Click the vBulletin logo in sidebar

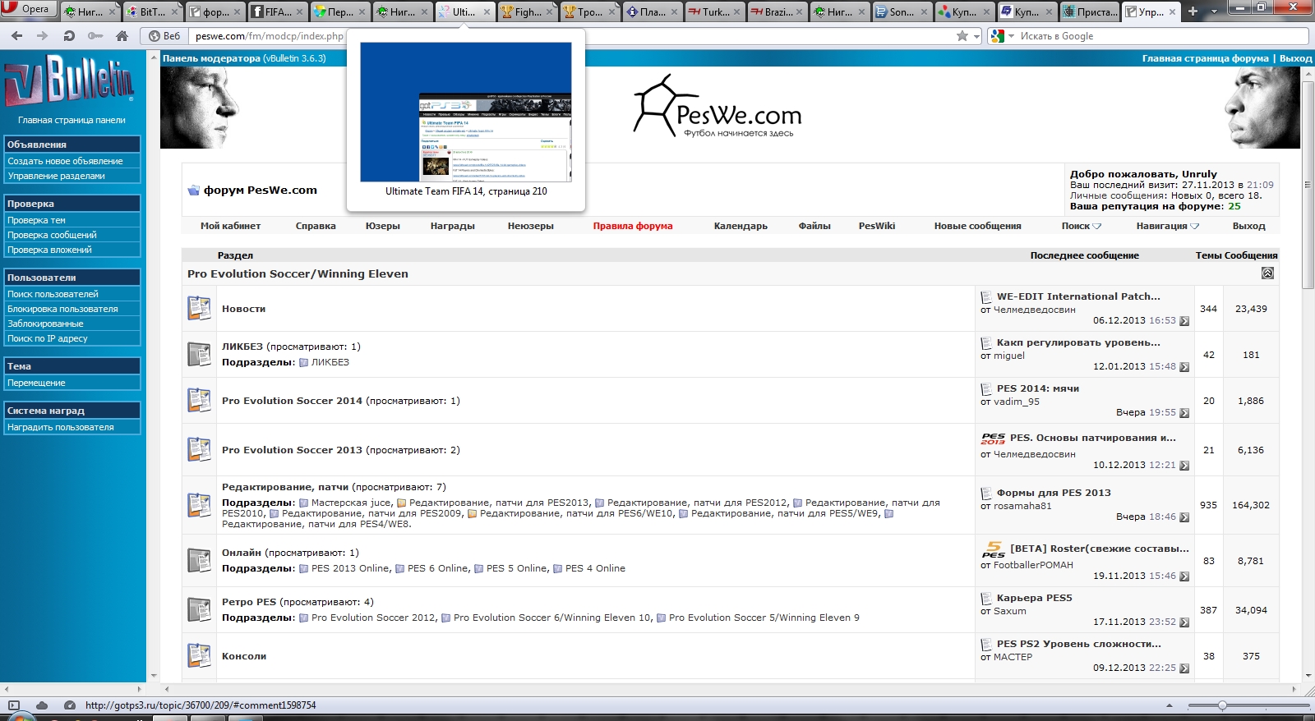[x=70, y=80]
